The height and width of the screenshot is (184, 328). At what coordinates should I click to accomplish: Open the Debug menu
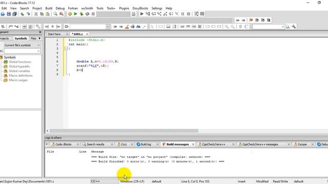60,8
